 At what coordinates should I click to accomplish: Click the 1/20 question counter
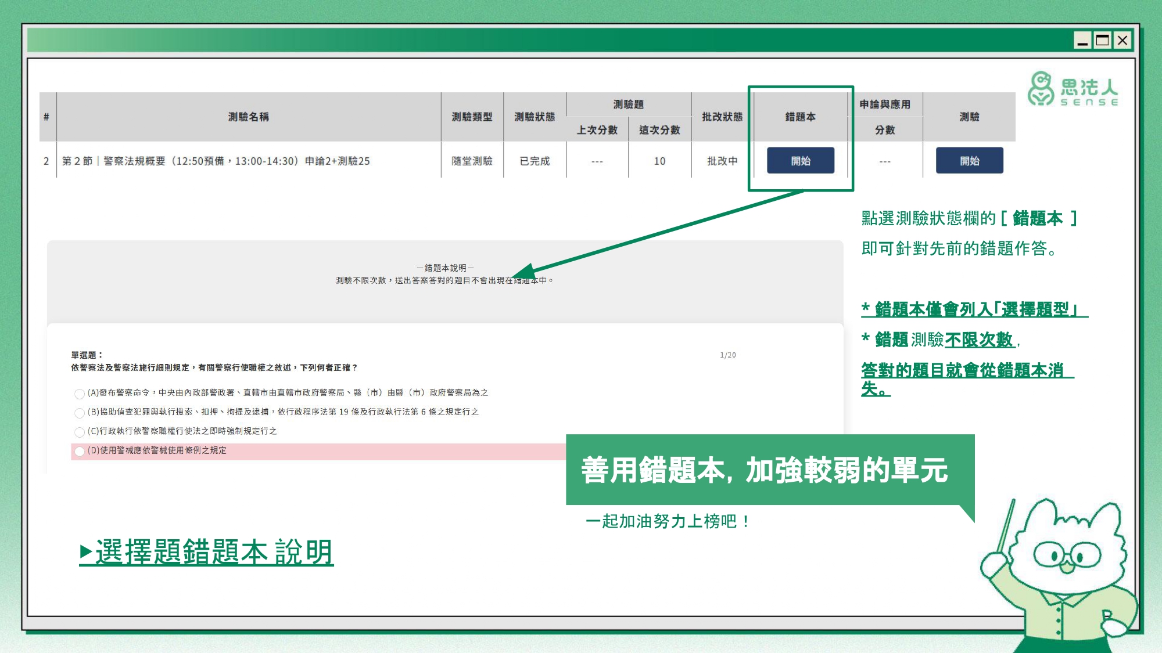click(727, 355)
